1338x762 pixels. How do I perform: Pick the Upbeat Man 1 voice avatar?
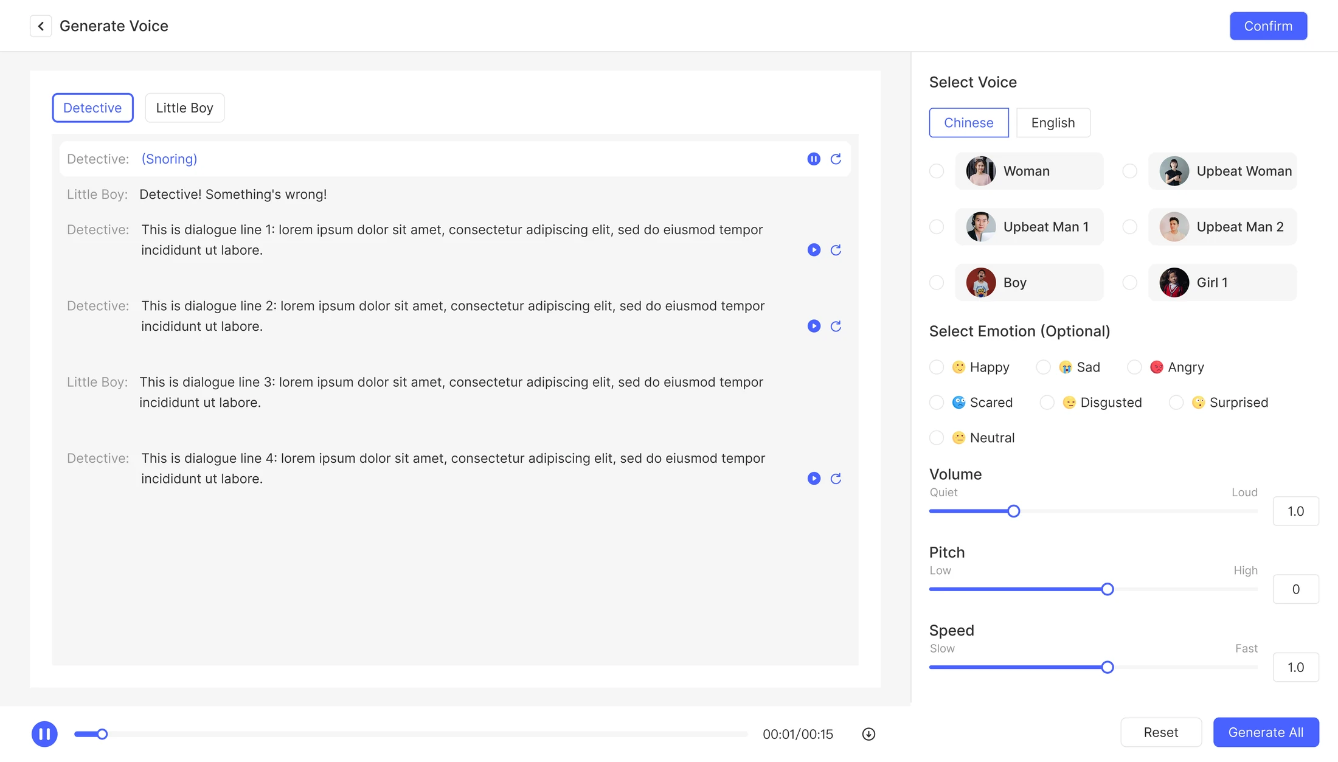coord(981,227)
